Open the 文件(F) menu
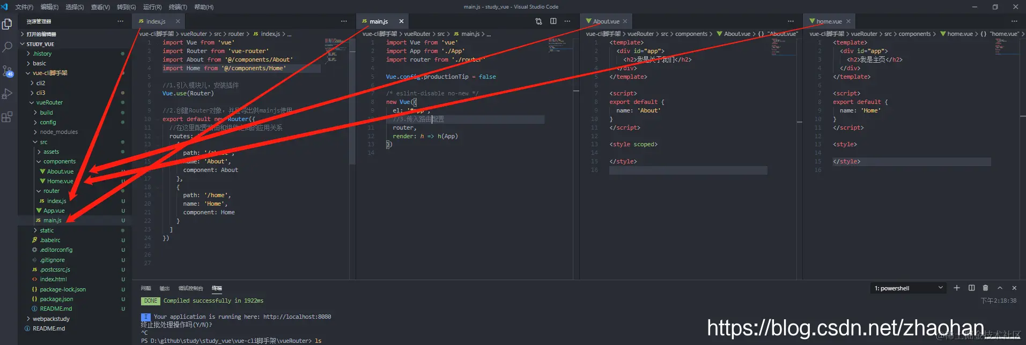 (24, 7)
